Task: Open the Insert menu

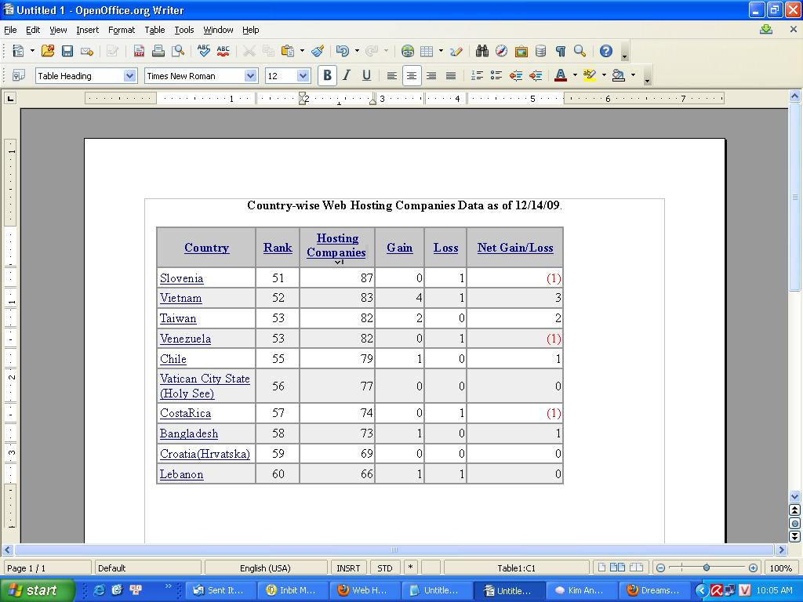Action: click(x=88, y=30)
